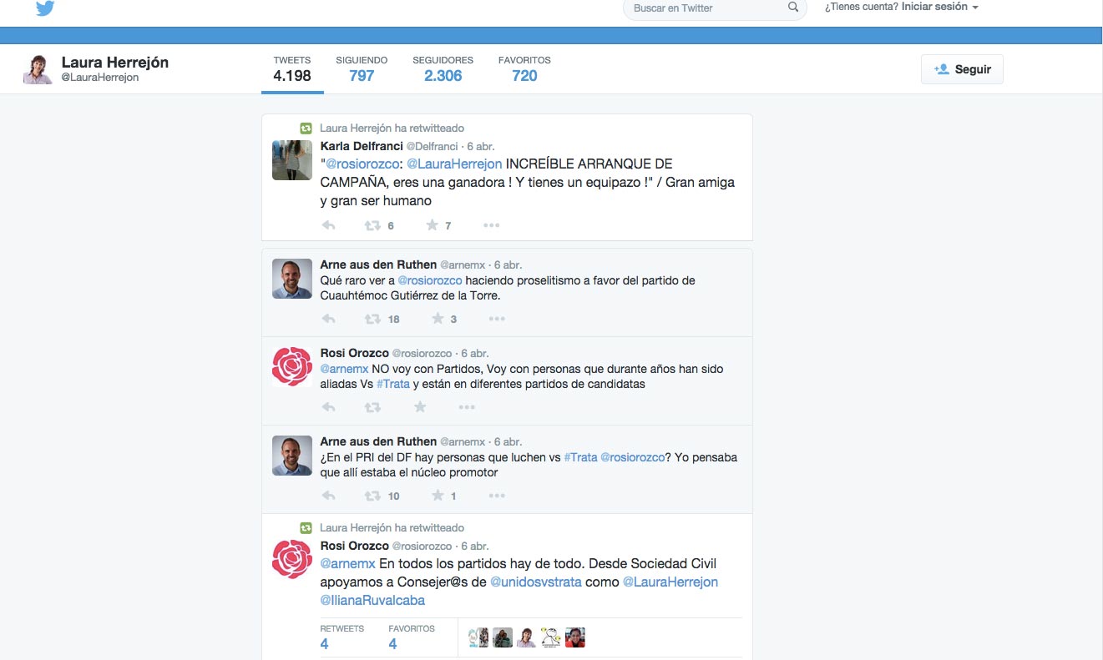Expand the Iniciar sesión dropdown

[x=939, y=7]
